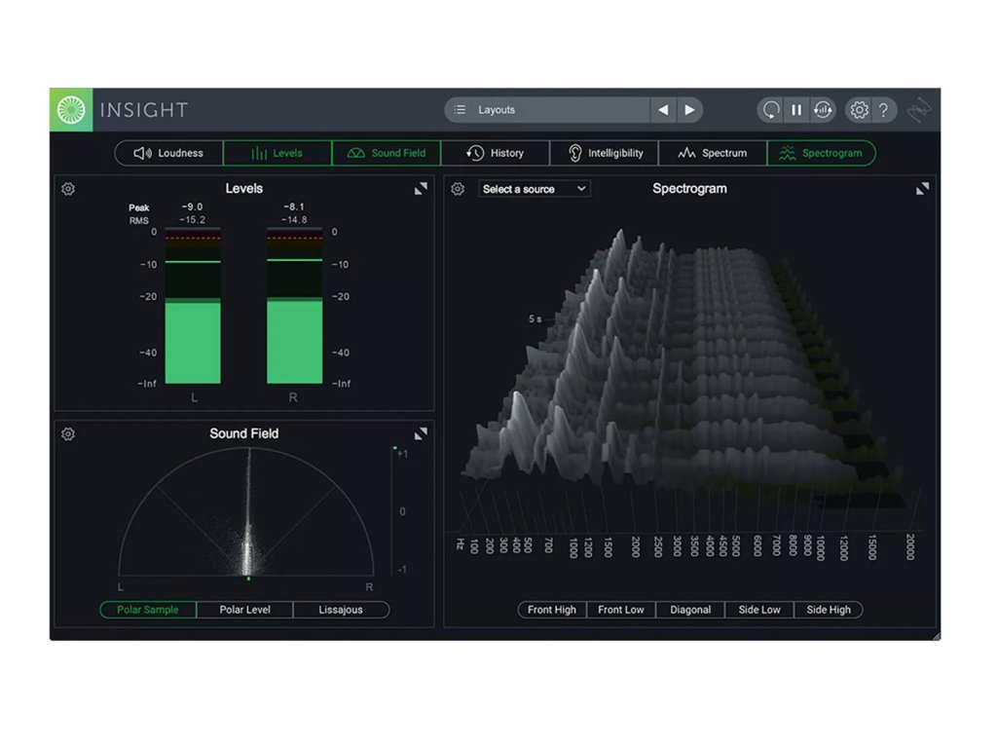Viewport: 997px width, 748px height.
Task: Toggle the Intelligibility module tab
Action: click(604, 153)
